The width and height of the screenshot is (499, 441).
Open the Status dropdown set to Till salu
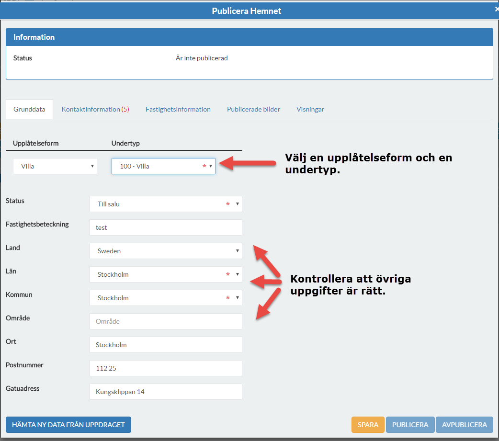coord(166,204)
